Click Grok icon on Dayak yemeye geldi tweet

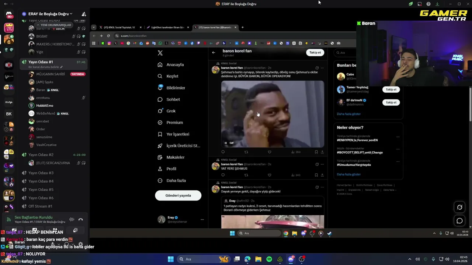(x=317, y=187)
